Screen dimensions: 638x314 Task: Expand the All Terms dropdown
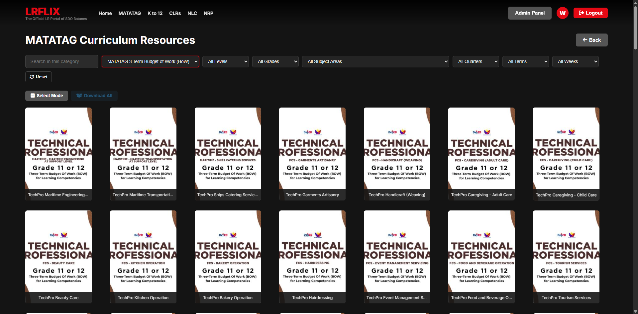click(526, 61)
